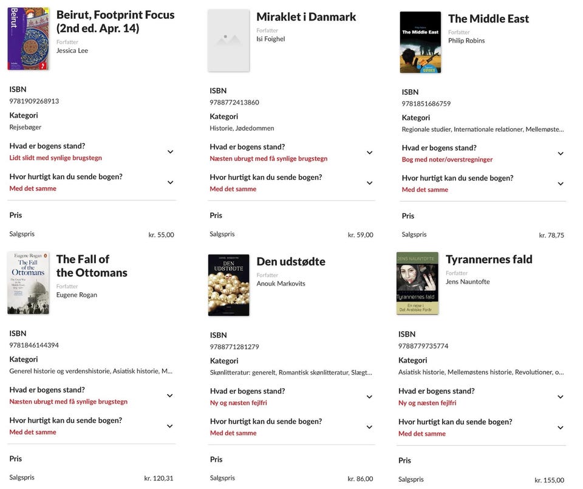Open condition chevron for Miraklet i Danmark

[x=369, y=152]
